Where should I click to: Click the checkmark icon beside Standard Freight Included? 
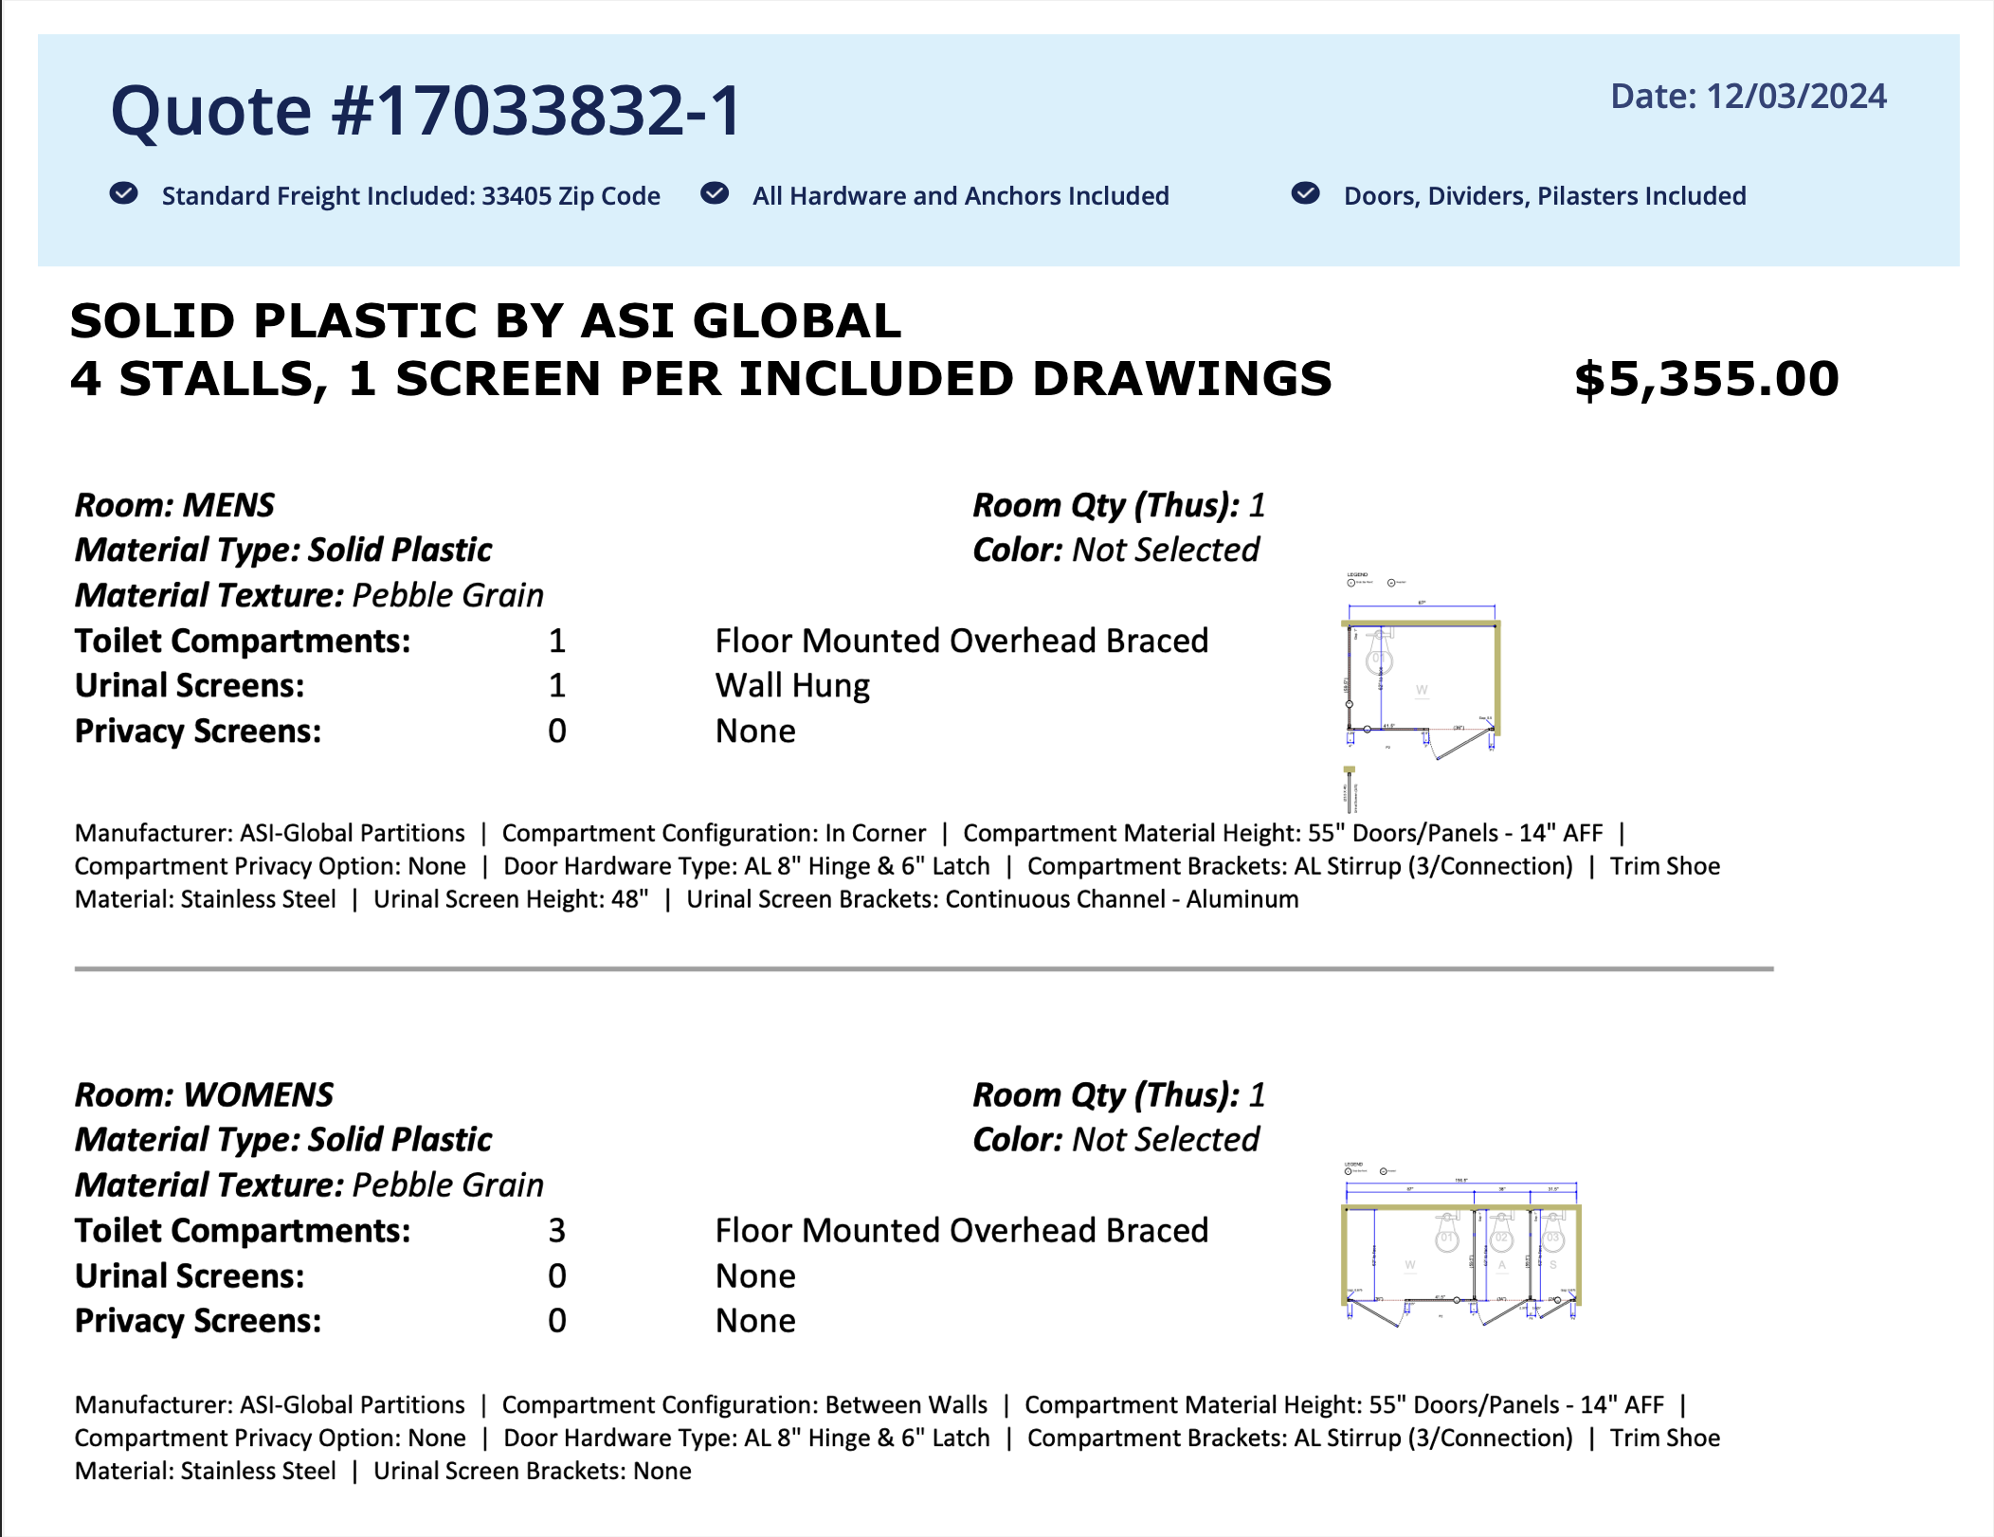(124, 194)
